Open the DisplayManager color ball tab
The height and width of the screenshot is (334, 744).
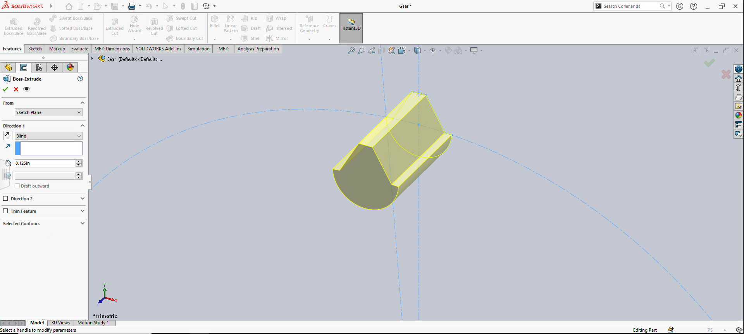pos(70,67)
